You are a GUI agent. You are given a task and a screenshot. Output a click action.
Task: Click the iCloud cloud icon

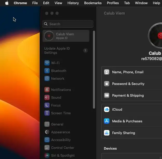[x=107, y=109]
